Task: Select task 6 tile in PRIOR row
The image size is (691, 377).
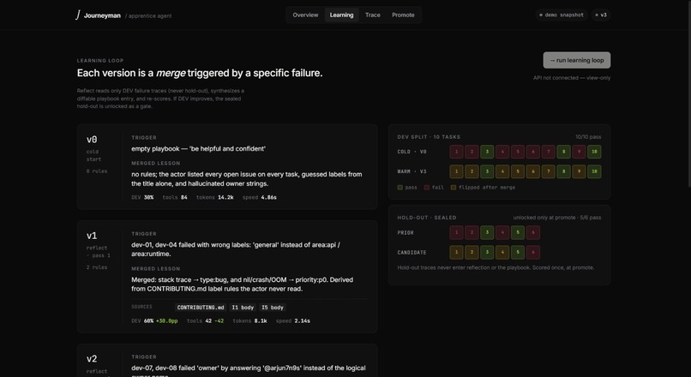Action: pyautogui.click(x=533, y=232)
